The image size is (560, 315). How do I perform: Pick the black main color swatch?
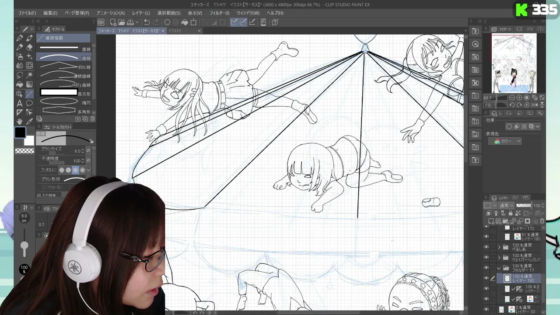click(20, 132)
